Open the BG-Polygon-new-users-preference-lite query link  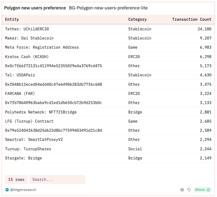click(108, 8)
